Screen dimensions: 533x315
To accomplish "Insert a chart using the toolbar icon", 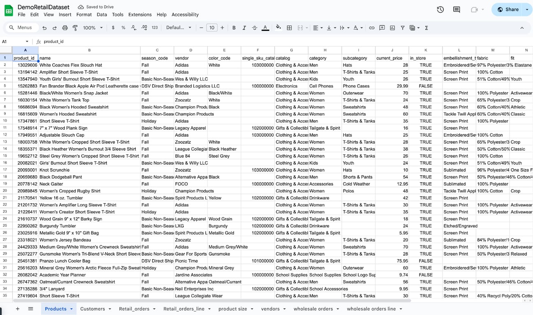I will tap(392, 28).
